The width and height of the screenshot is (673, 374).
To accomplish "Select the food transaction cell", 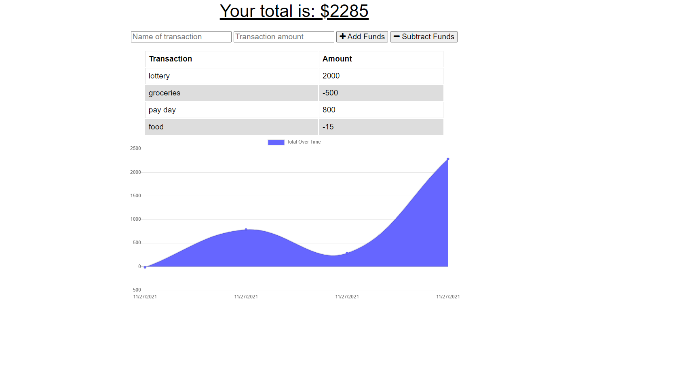I will (x=232, y=127).
